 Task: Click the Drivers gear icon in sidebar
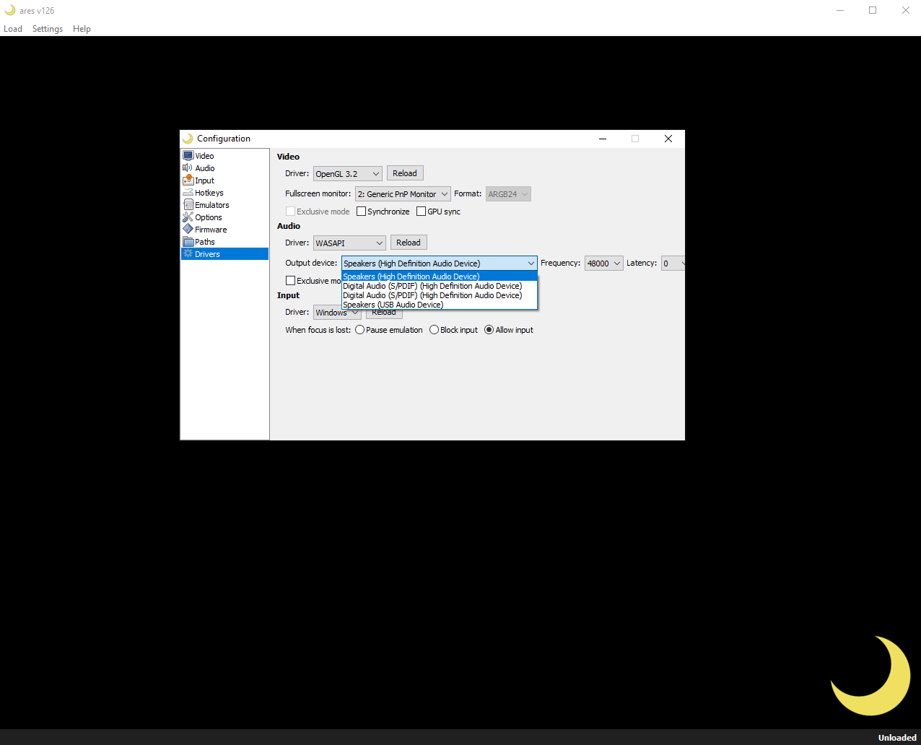[188, 254]
